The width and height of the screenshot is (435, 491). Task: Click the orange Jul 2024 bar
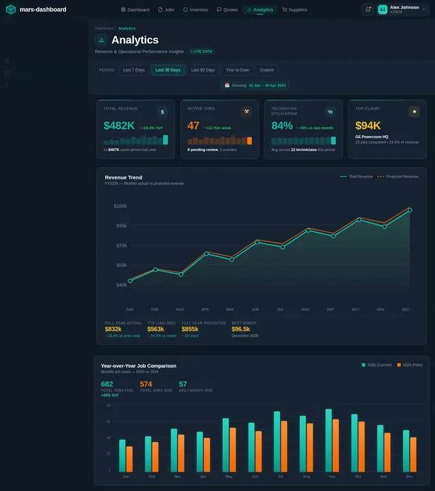pyautogui.click(x=284, y=447)
